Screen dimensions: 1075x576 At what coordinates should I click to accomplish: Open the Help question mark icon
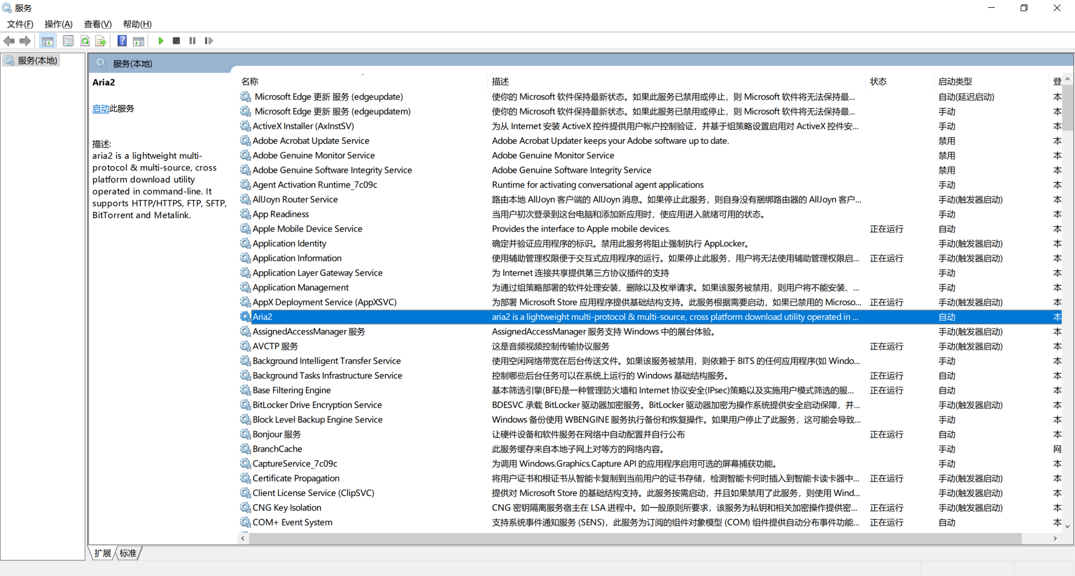122,41
